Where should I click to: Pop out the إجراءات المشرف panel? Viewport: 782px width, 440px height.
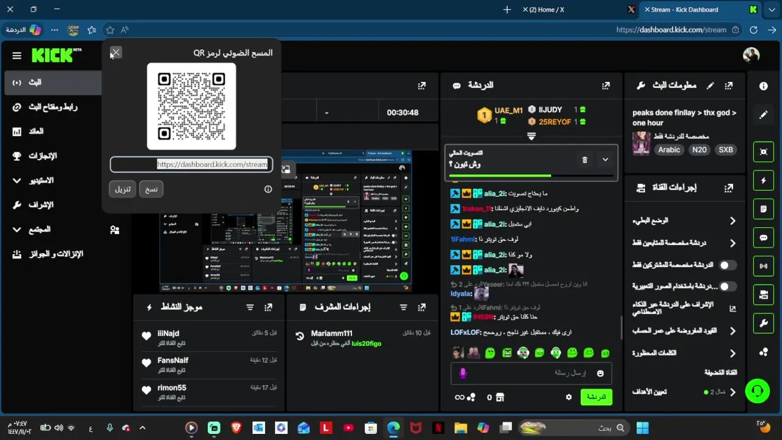(x=422, y=307)
